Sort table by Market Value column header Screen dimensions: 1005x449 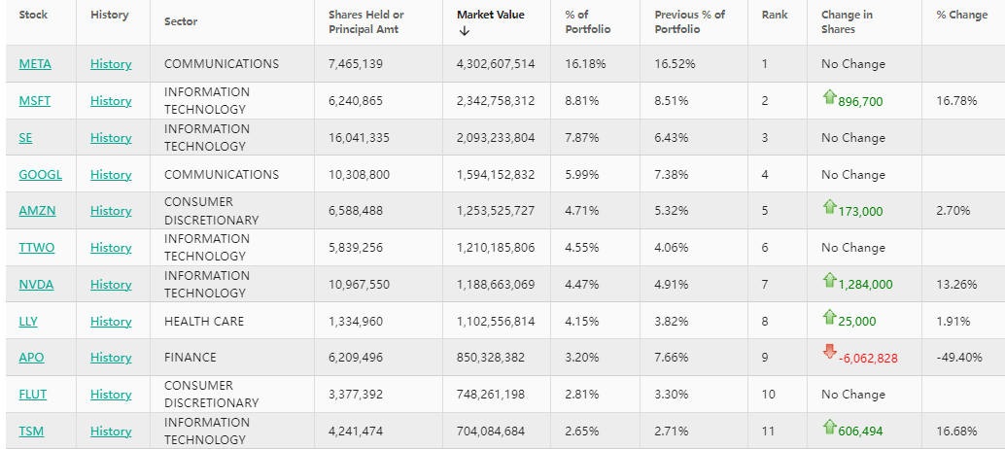[x=490, y=15]
